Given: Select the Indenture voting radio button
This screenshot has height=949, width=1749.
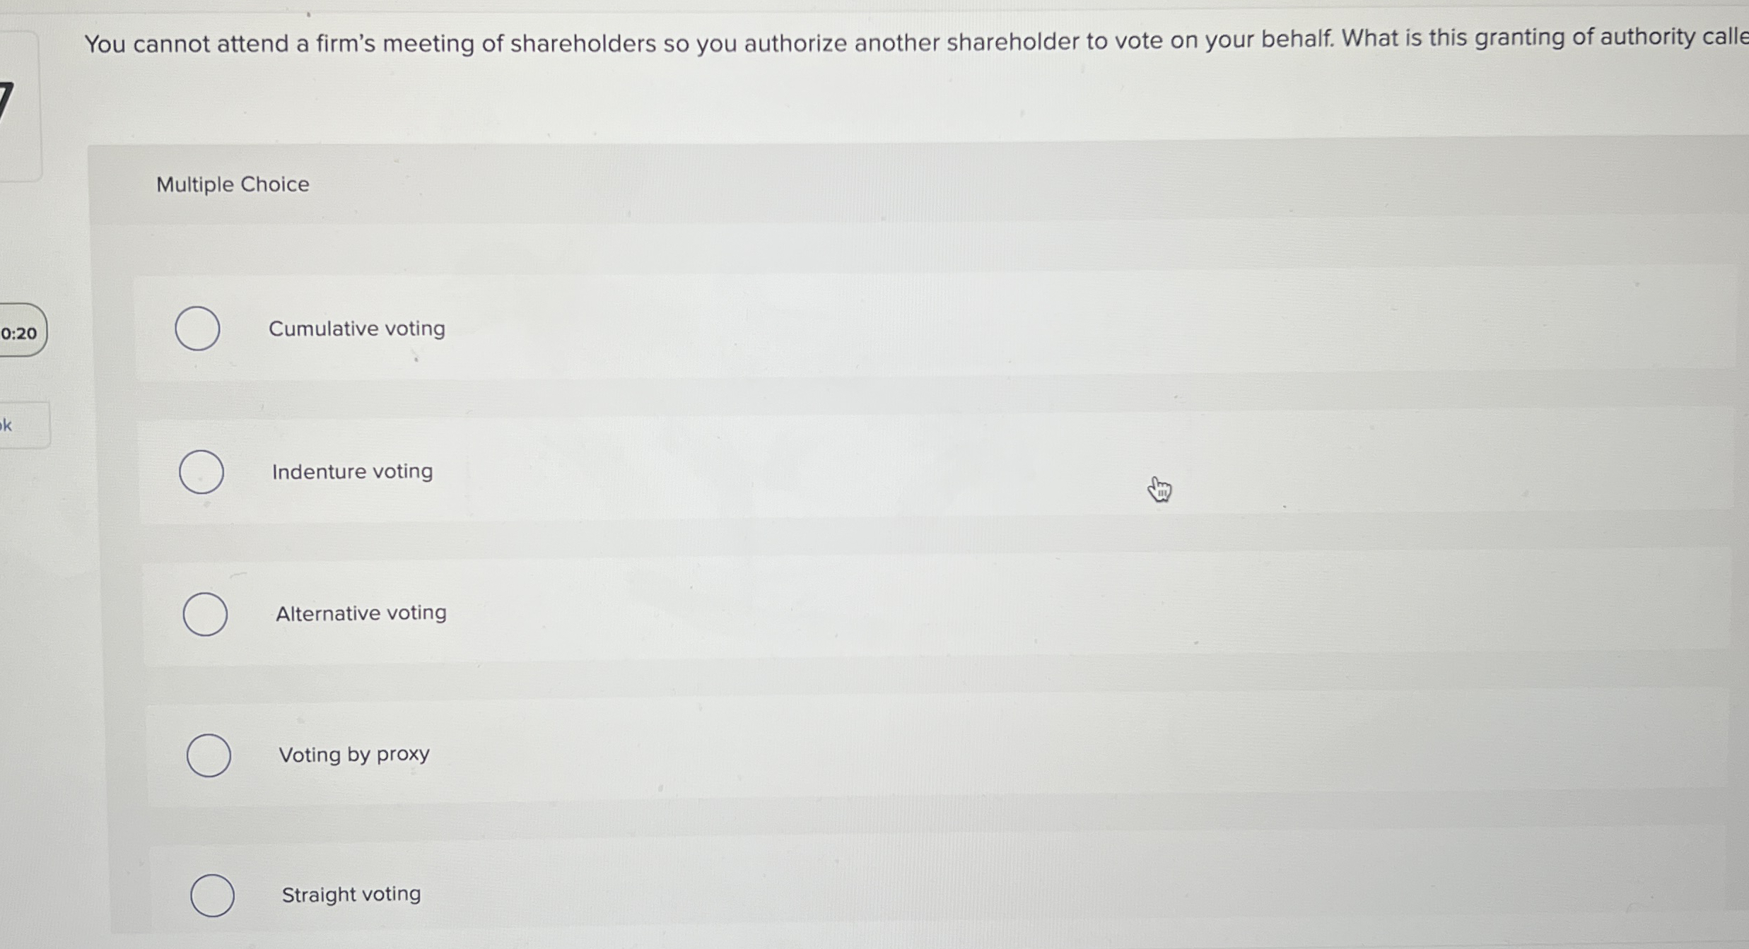Looking at the screenshot, I should coord(201,472).
